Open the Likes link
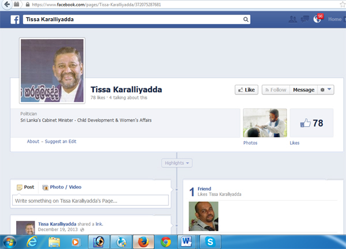The height and width of the screenshot is (249, 346). pos(295,143)
